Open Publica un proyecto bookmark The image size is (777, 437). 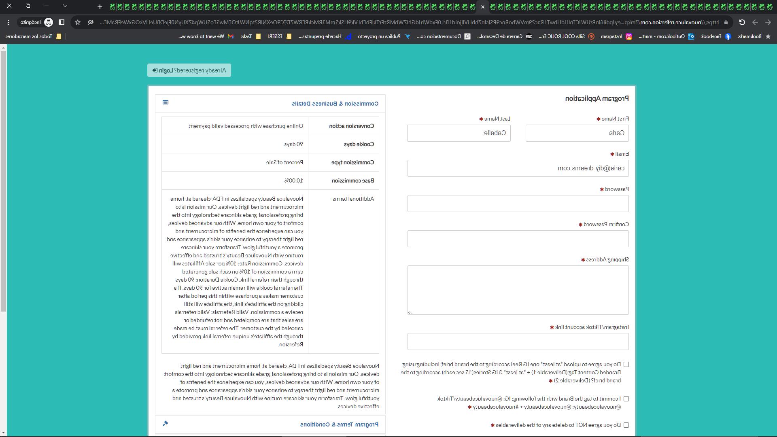(x=384, y=36)
